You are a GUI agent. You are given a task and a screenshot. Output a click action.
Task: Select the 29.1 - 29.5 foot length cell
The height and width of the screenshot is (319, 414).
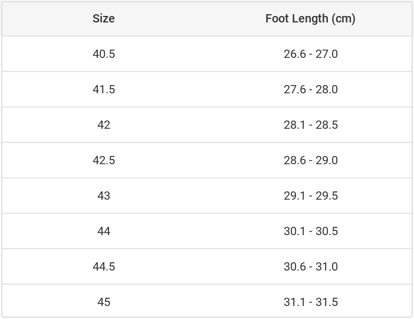pos(310,196)
